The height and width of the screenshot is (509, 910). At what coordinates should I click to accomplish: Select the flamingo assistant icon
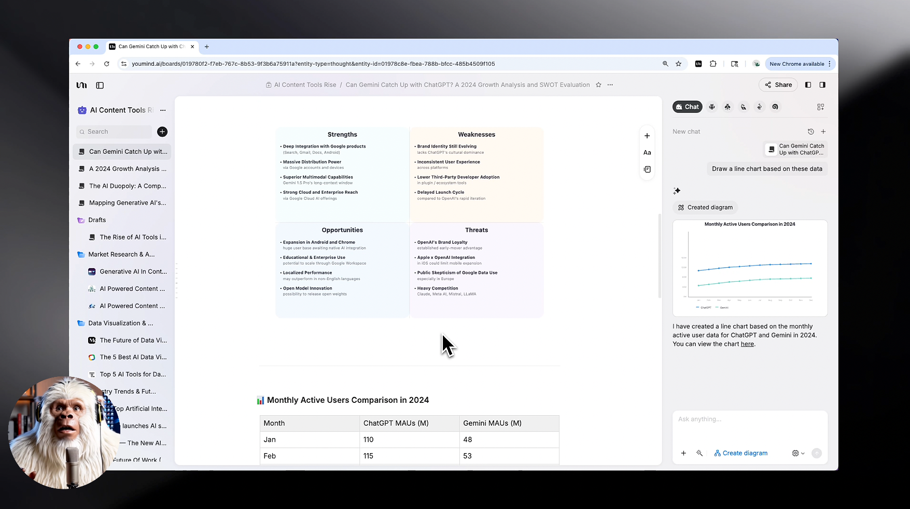(759, 107)
